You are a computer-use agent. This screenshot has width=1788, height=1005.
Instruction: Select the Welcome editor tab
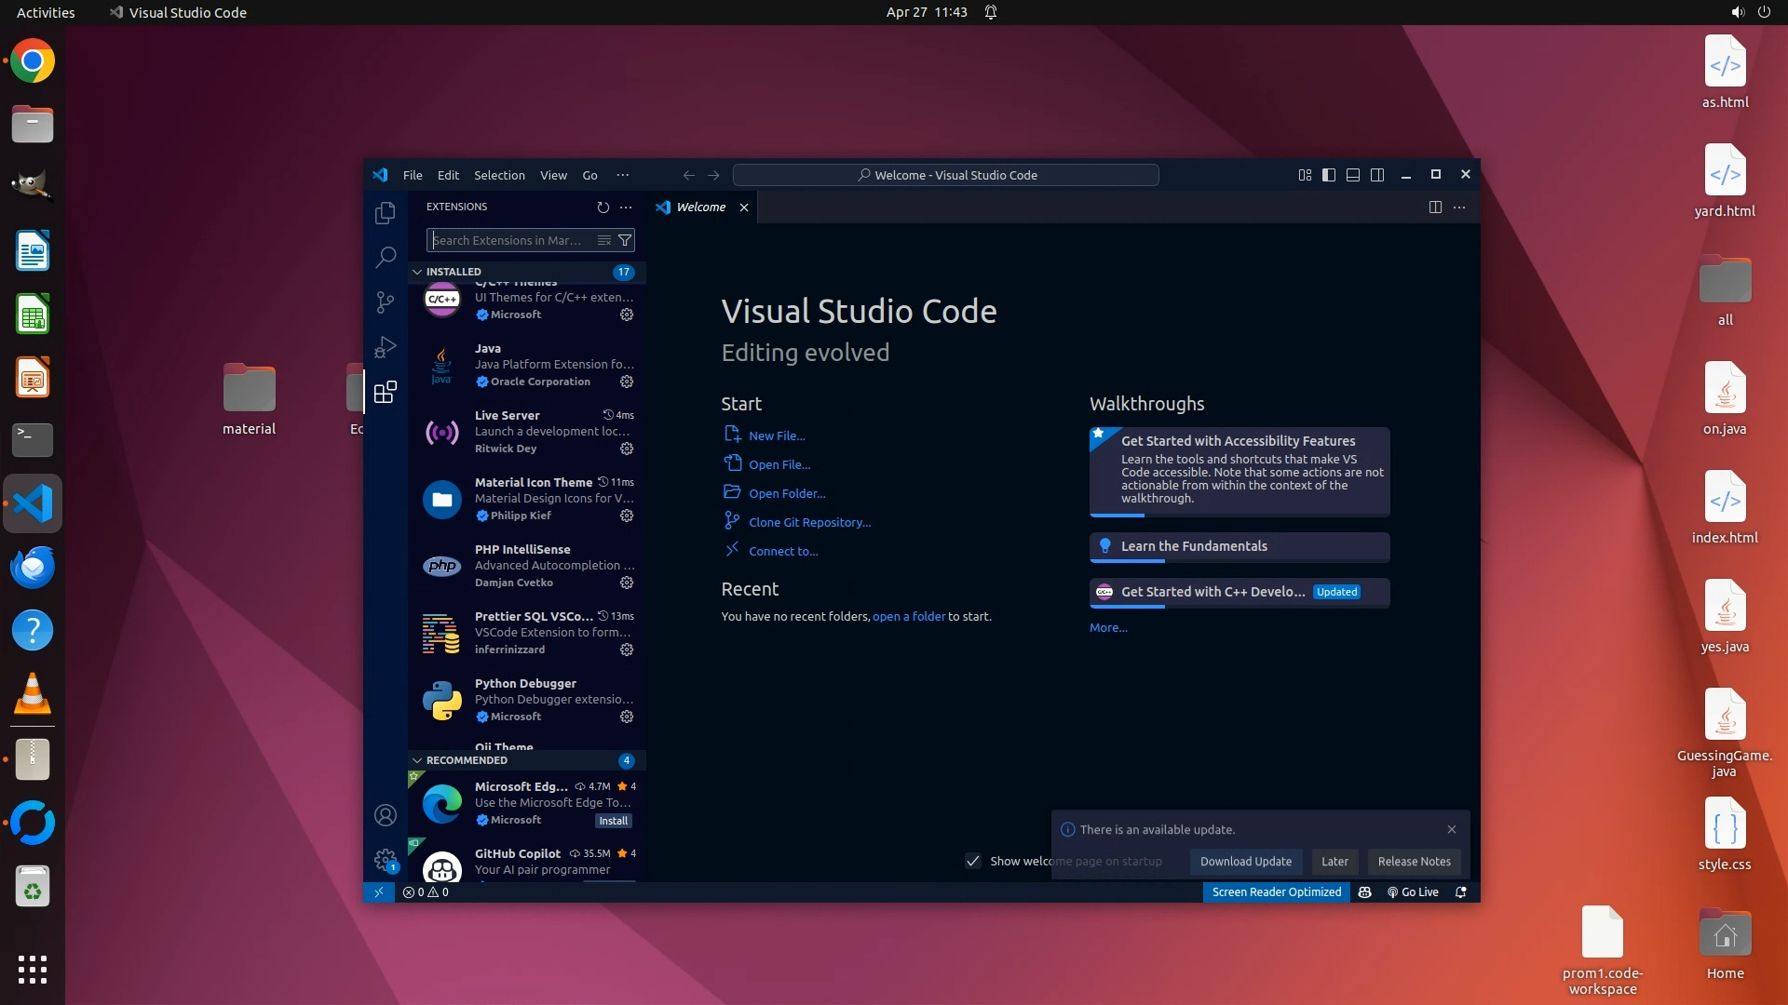point(700,207)
